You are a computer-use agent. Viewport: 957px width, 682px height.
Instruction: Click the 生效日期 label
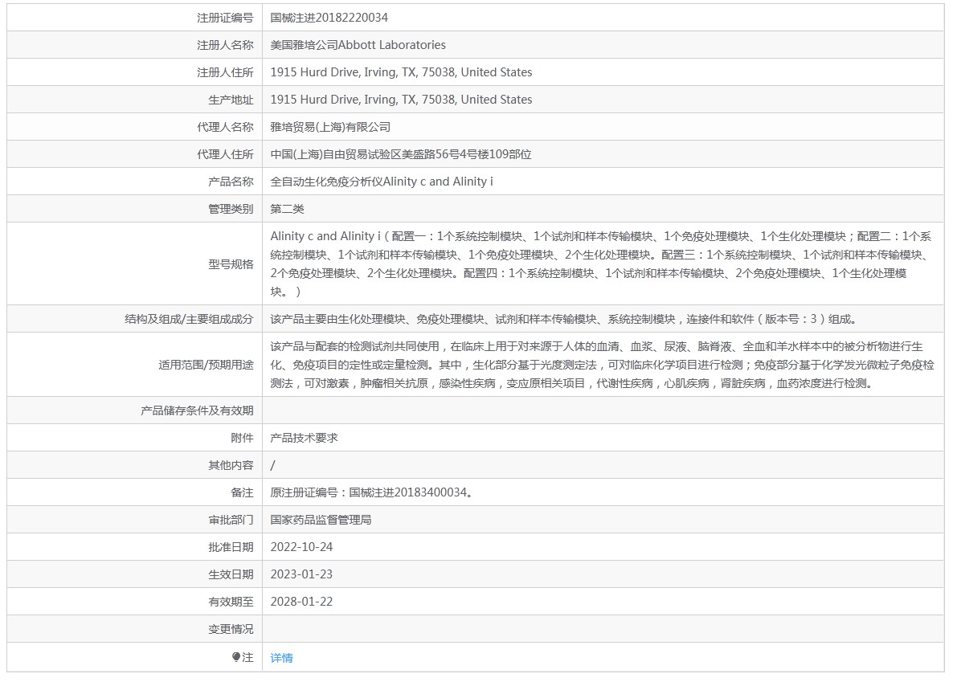pyautogui.click(x=231, y=574)
